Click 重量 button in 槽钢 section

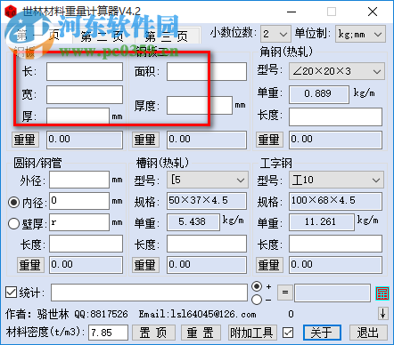click(145, 265)
